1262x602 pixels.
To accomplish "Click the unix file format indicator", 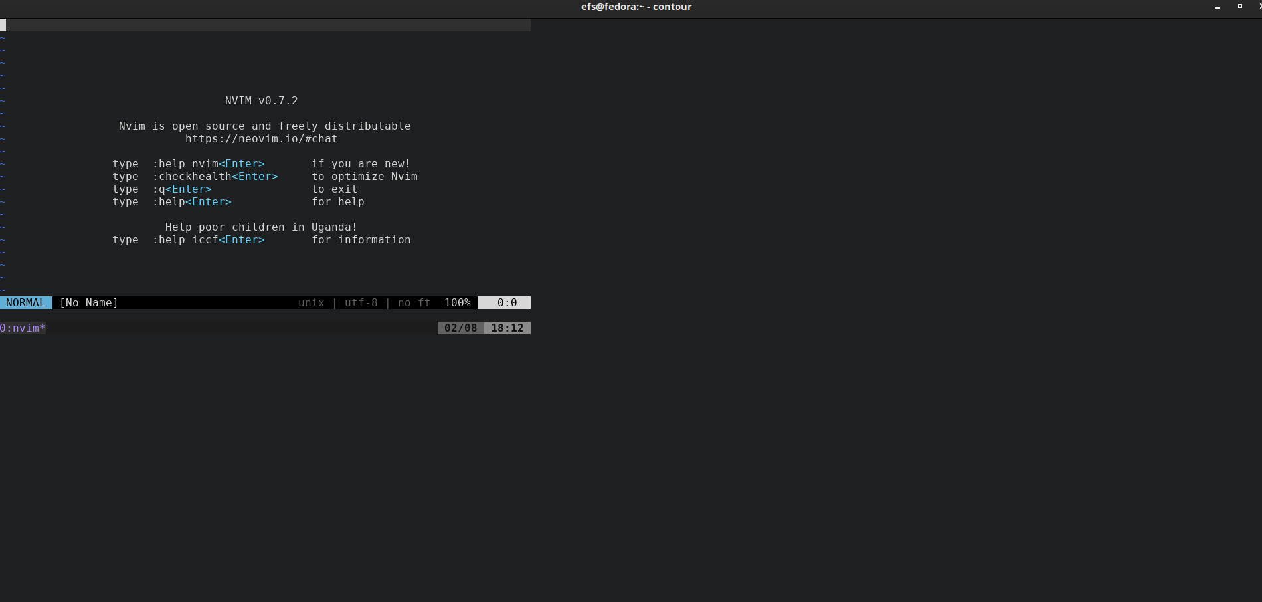I will point(312,302).
